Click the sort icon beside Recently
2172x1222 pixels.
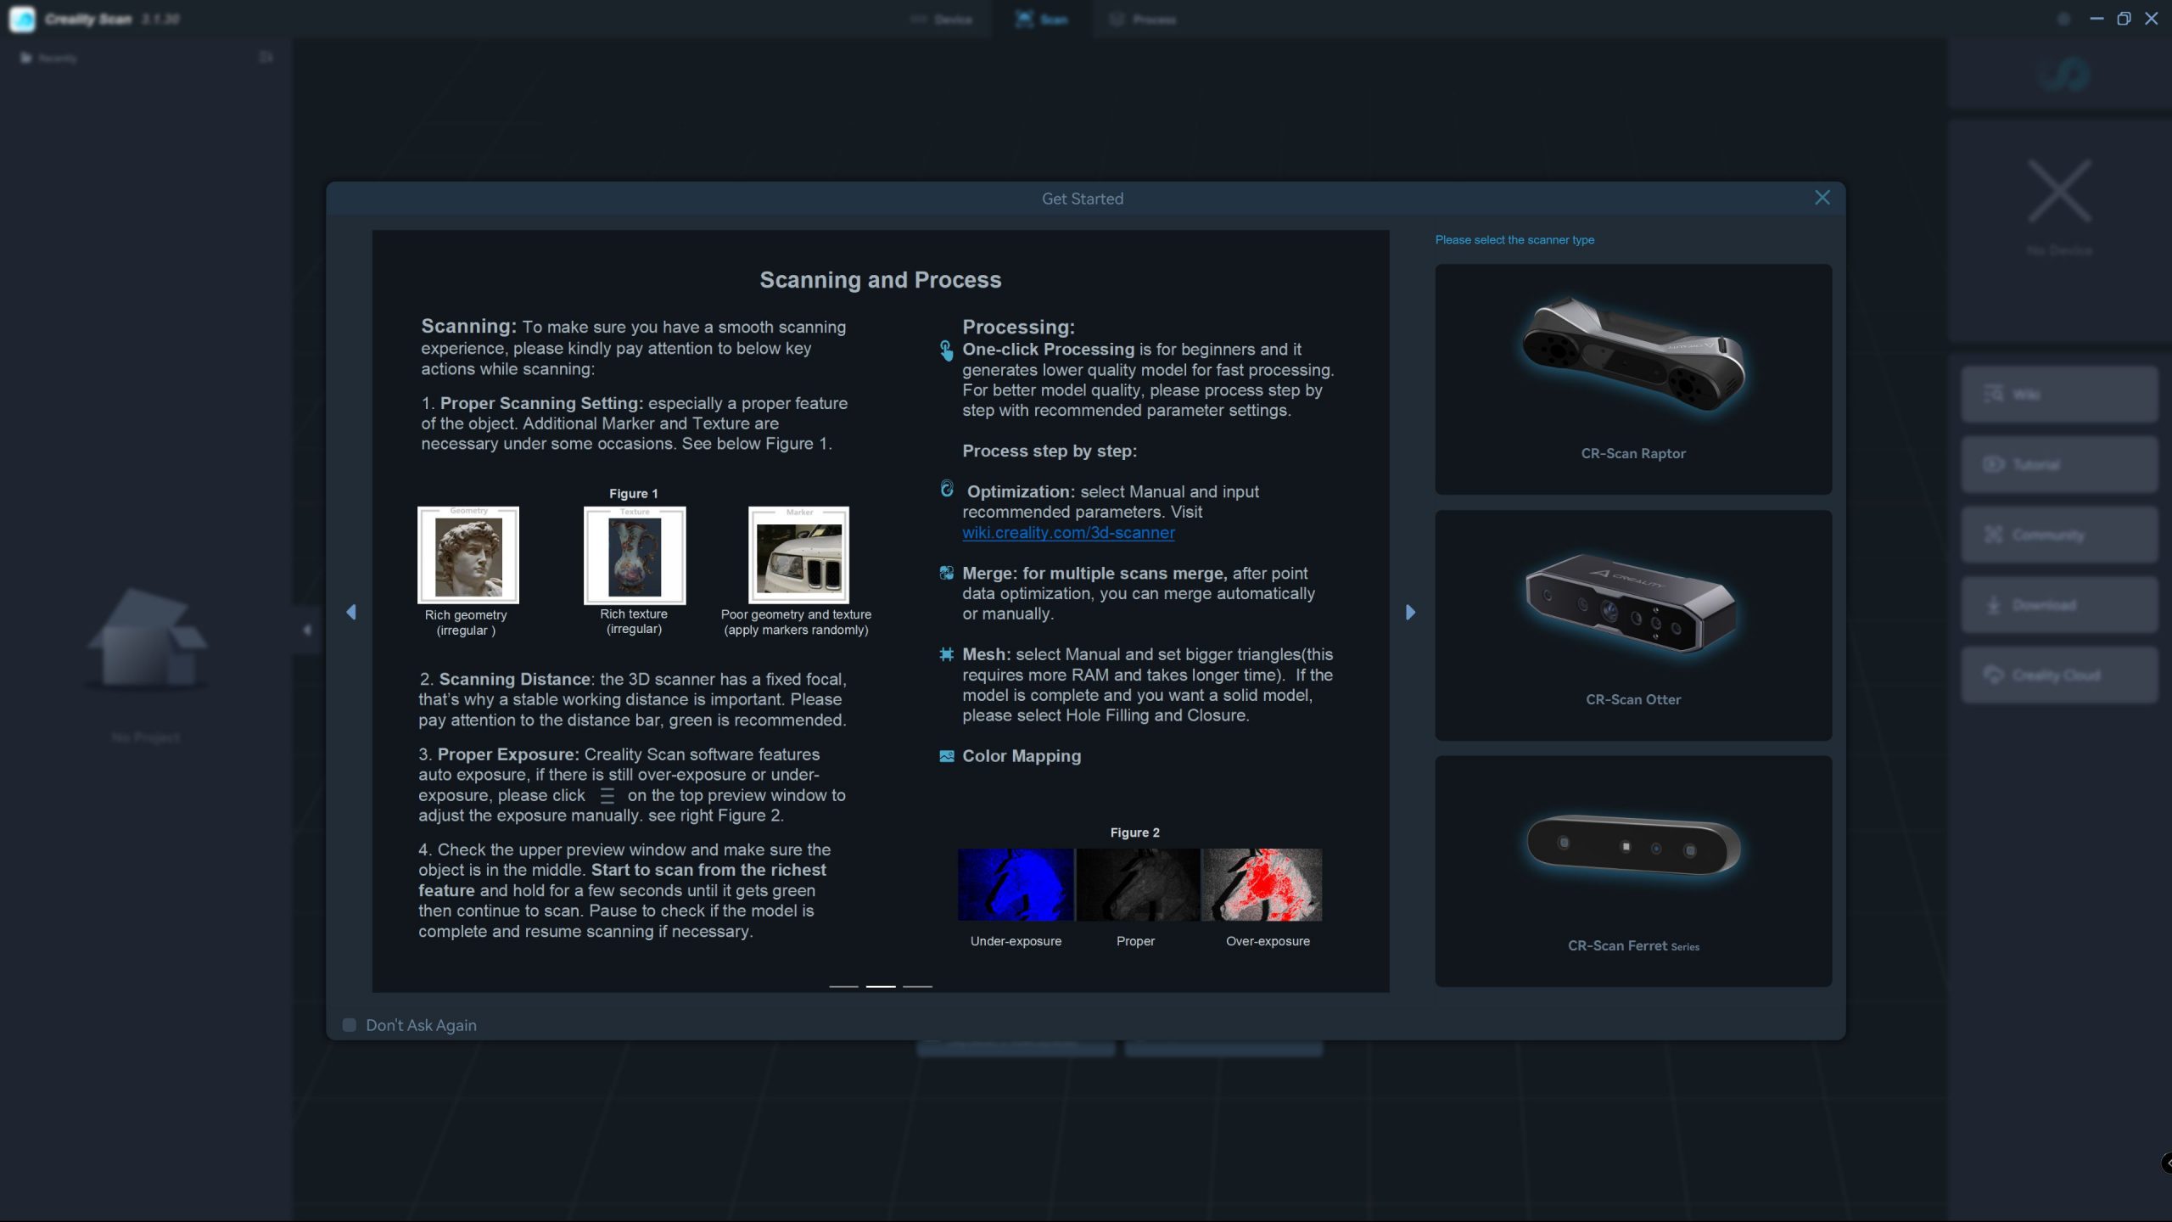[266, 57]
